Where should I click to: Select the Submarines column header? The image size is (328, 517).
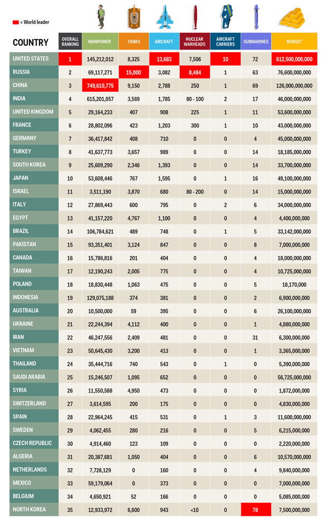pos(256,42)
